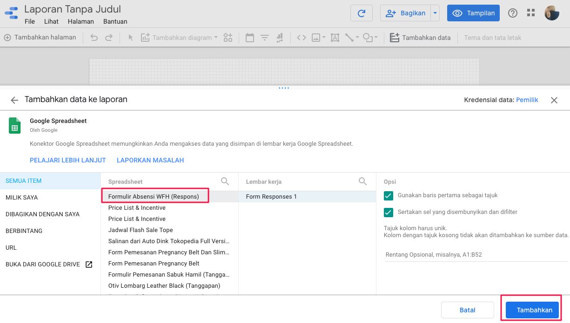This screenshot has height=323, width=570.
Task: Open the line tool dropdown arrow
Action: point(357,38)
